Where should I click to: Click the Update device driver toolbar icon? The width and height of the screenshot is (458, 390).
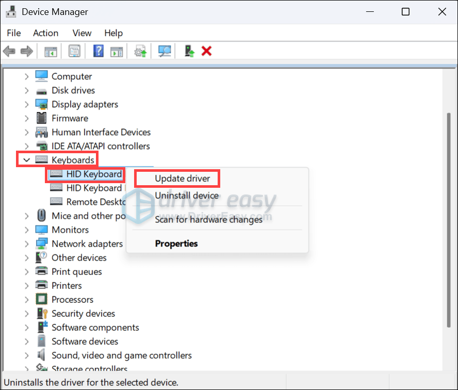click(x=140, y=51)
